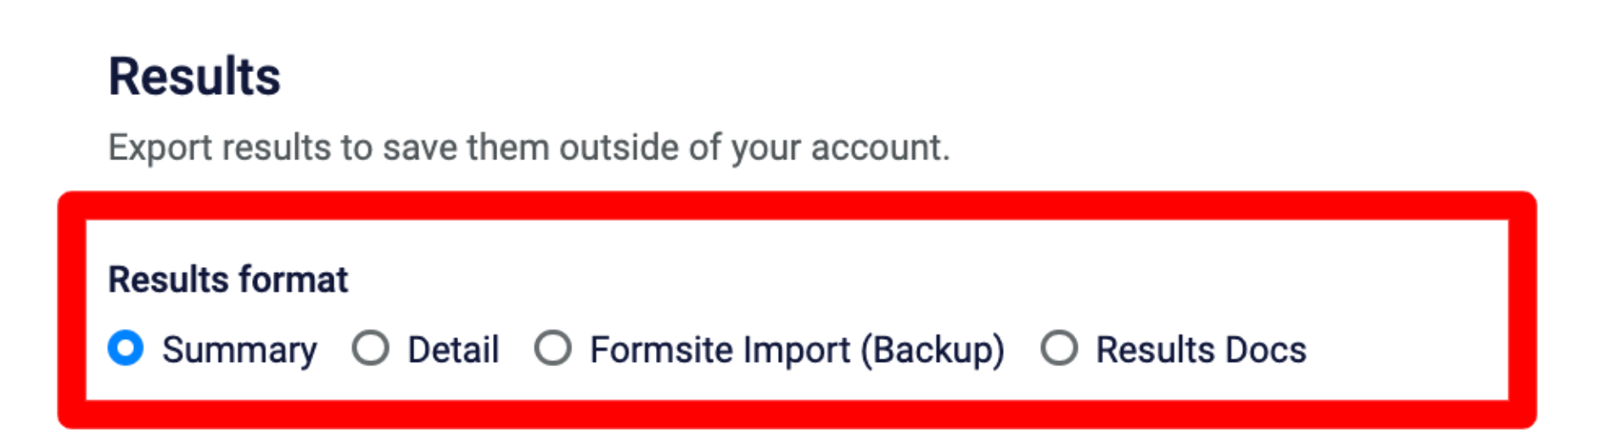The image size is (1597, 434).
Task: Select the Summary radio button
Action: (126, 348)
